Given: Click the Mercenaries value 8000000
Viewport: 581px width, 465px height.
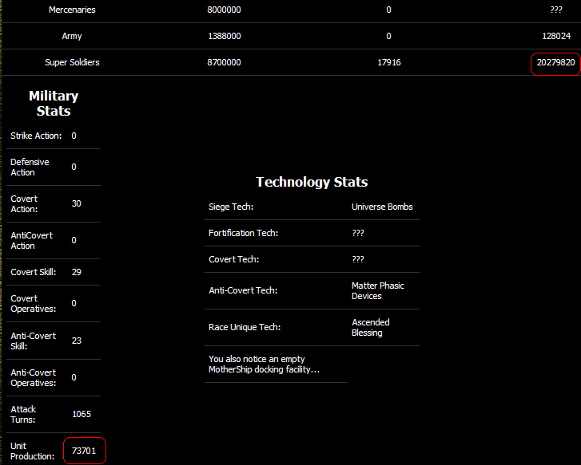Looking at the screenshot, I should click(224, 10).
